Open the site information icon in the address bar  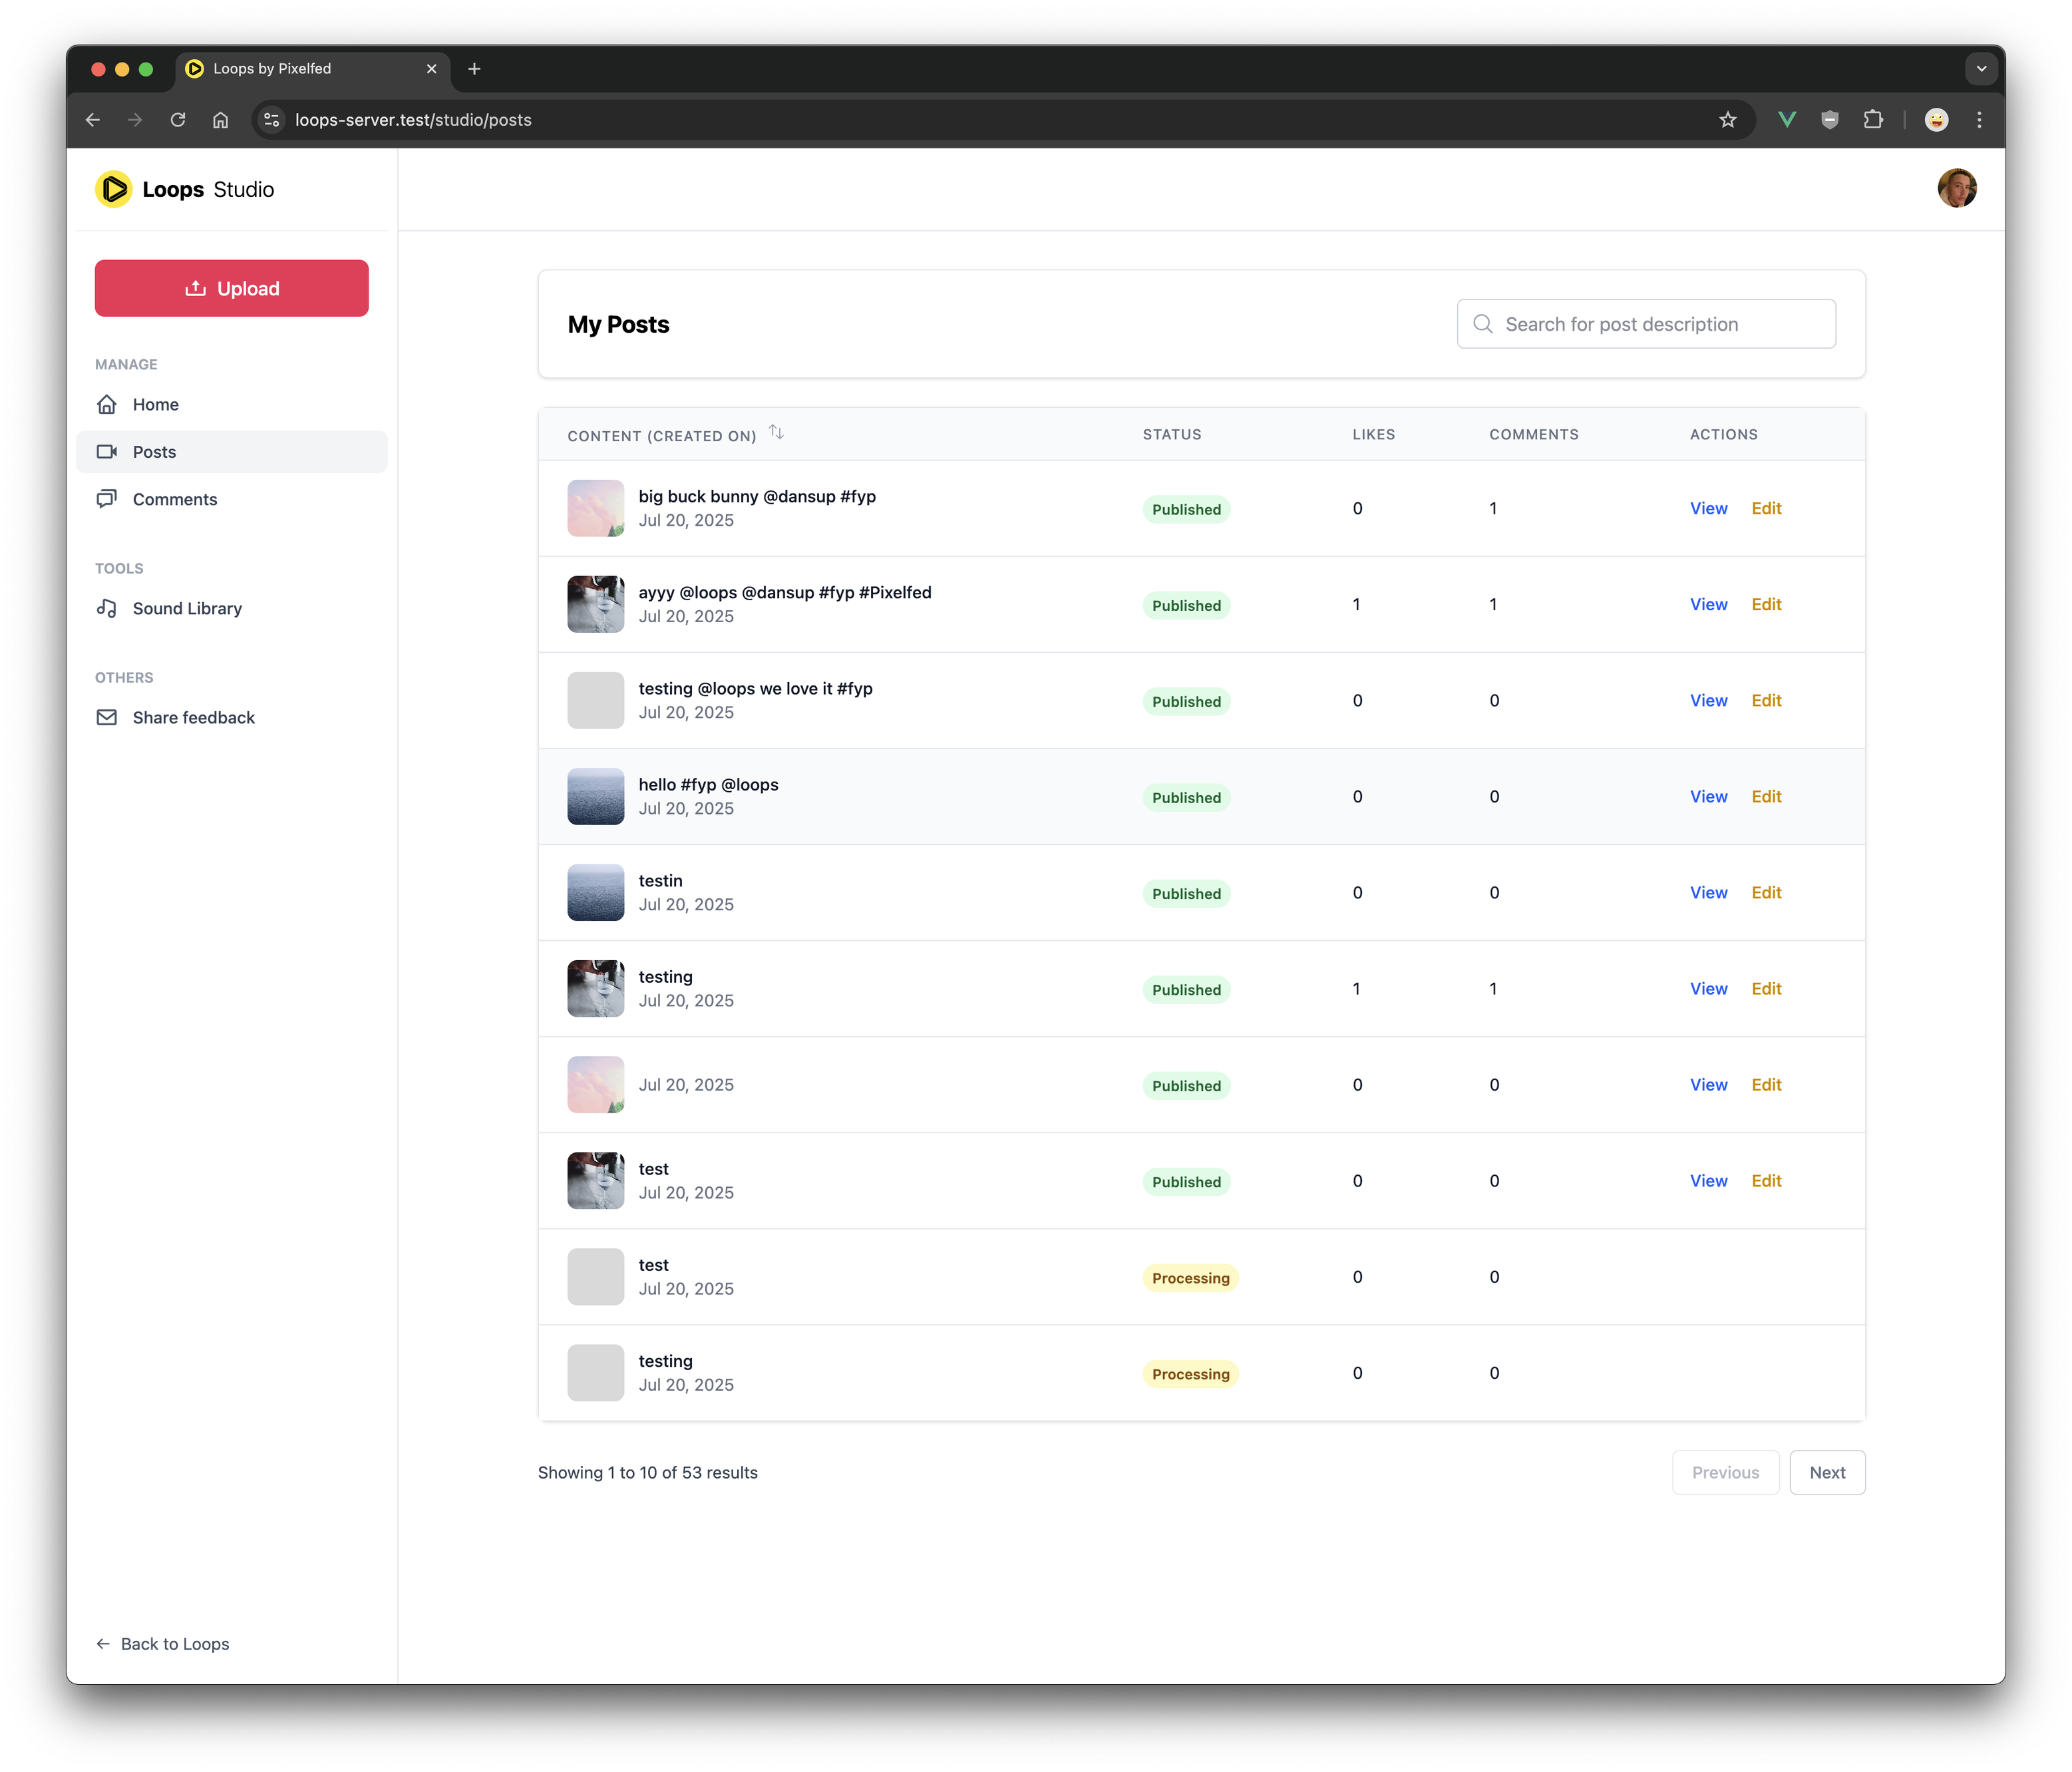[271, 120]
